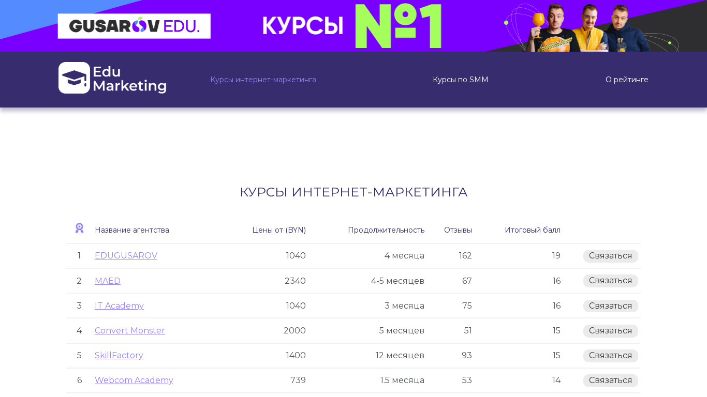Click the Edu Marketing logo text

(130, 79)
